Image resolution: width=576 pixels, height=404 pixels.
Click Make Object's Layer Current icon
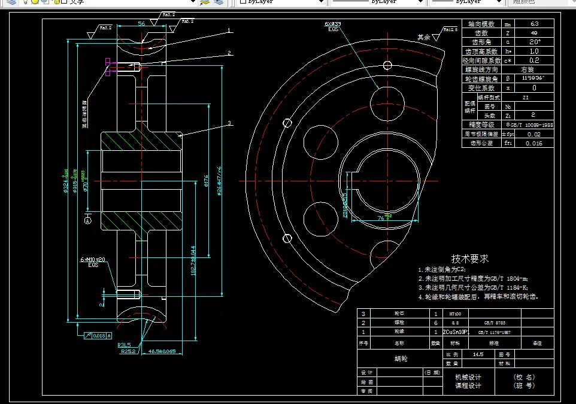coord(205,2)
